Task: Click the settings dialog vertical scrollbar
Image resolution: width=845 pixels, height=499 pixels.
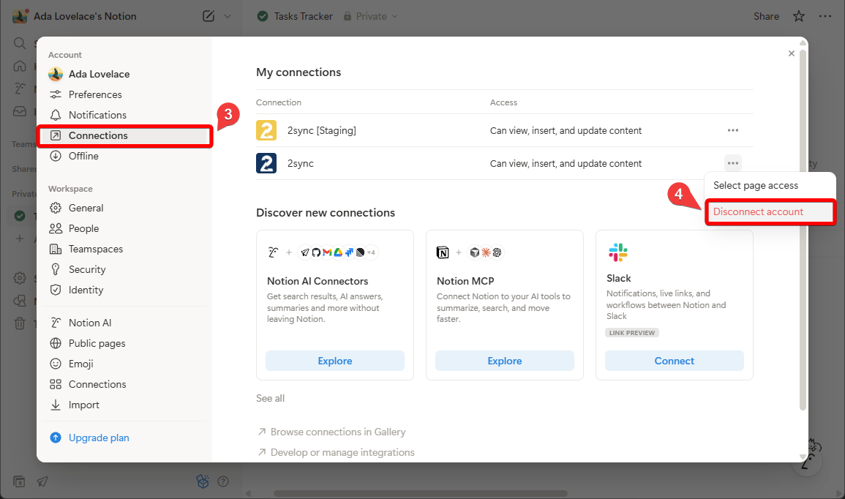Action: [x=803, y=229]
